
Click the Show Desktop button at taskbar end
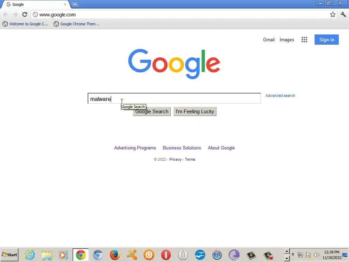coord(345,255)
